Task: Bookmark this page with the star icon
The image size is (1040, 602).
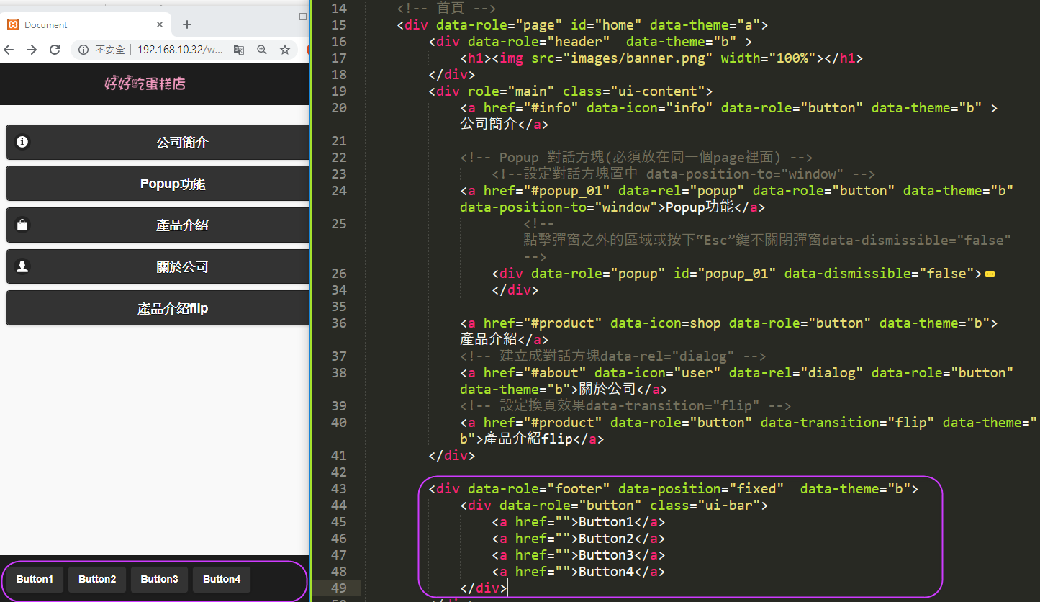Action: (x=285, y=50)
